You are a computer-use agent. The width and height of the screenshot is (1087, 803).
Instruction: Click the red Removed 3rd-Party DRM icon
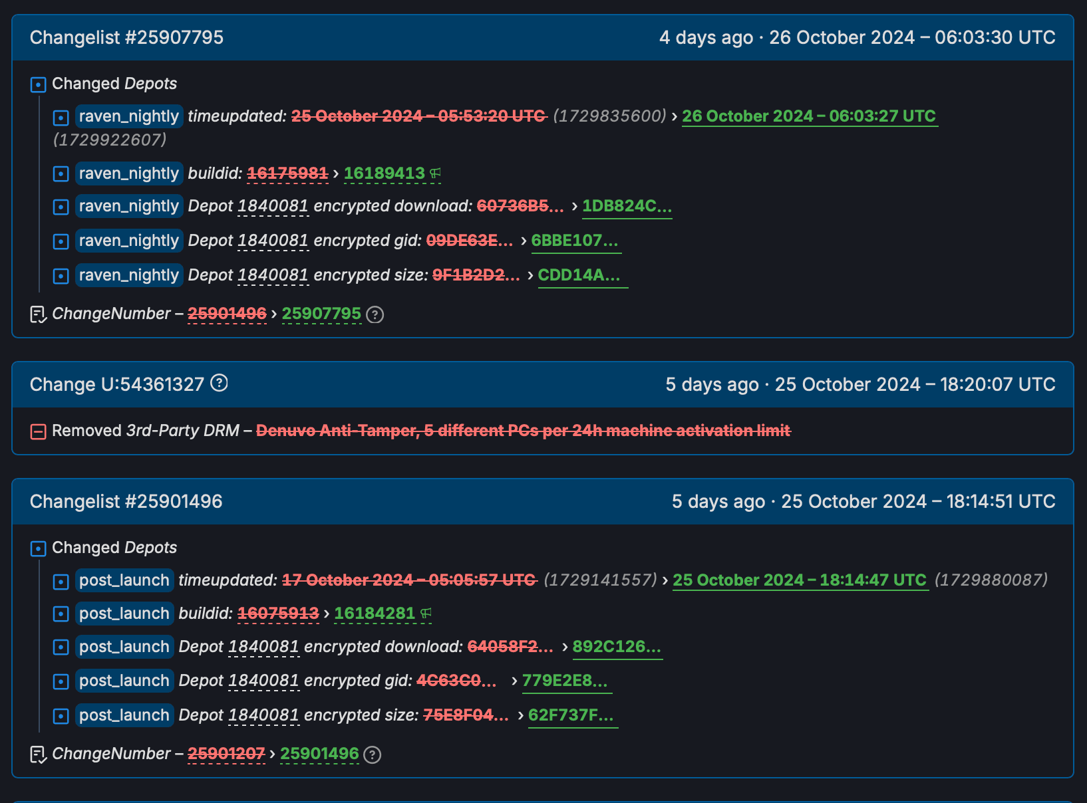pyautogui.click(x=39, y=431)
